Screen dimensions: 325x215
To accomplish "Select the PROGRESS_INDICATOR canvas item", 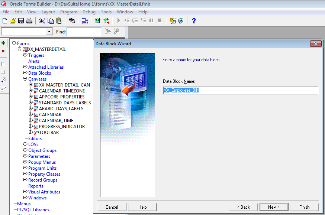I will pyautogui.click(x=62, y=126).
